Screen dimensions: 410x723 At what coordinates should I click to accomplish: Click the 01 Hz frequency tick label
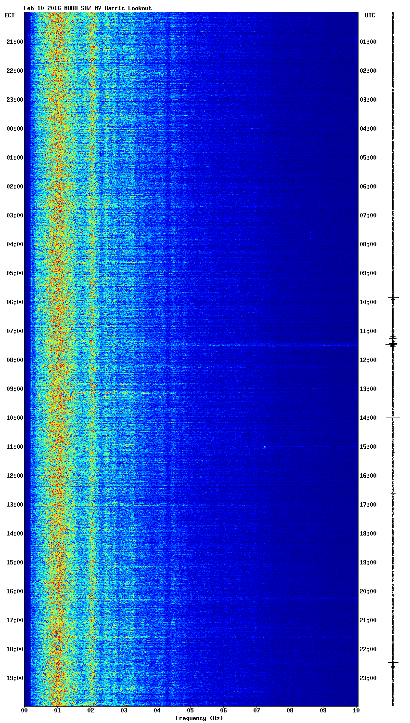click(x=57, y=710)
